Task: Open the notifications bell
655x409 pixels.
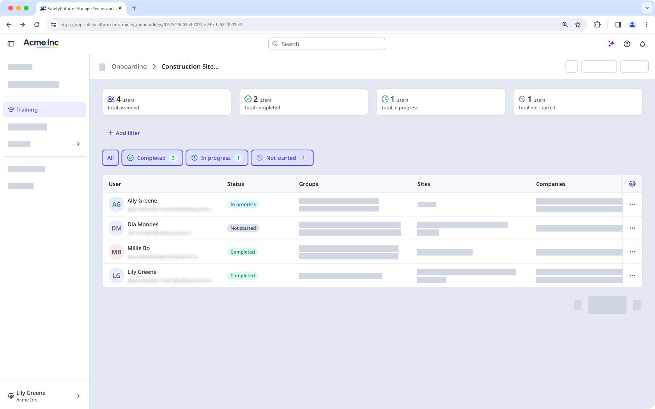Action: point(643,44)
